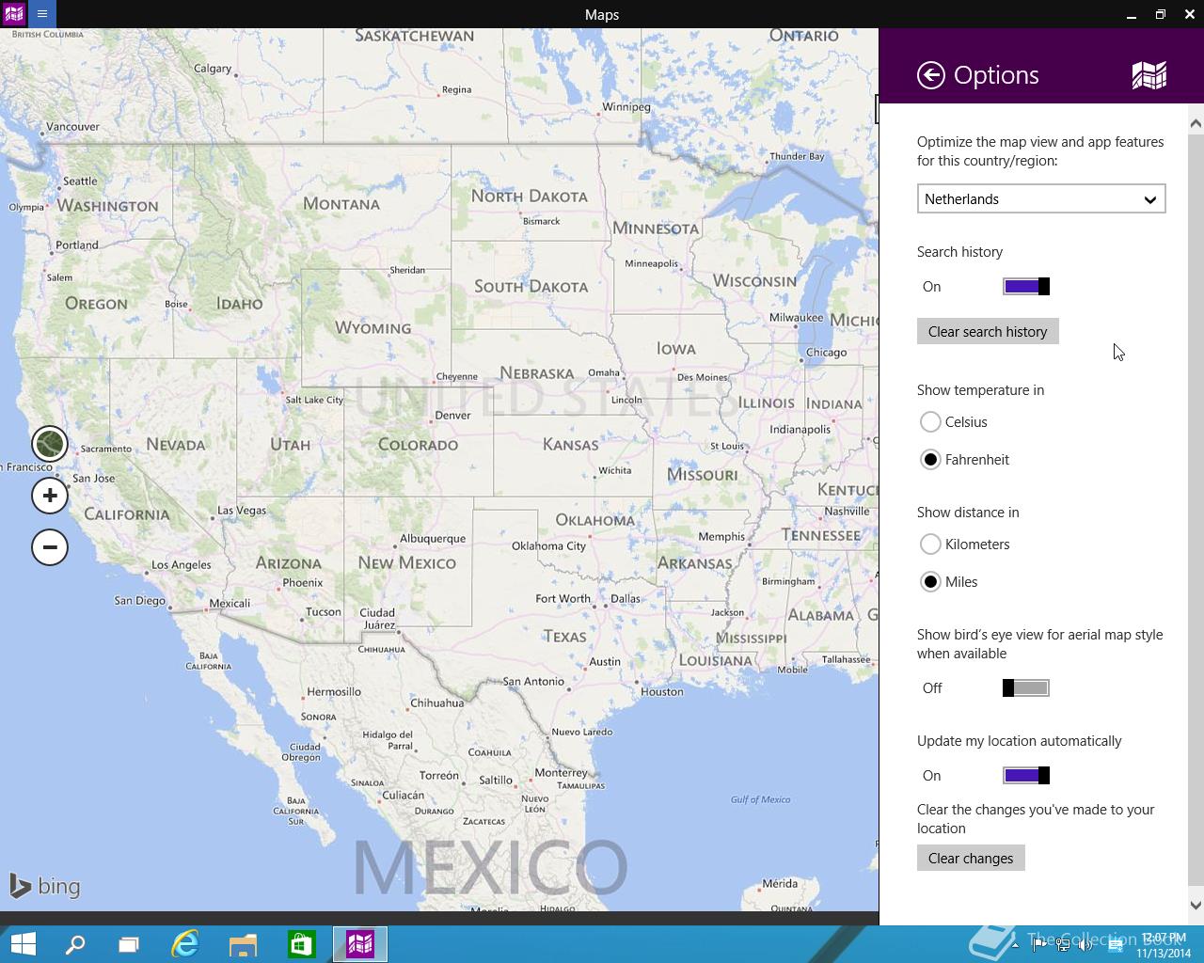Click the Texas state label

(564, 637)
